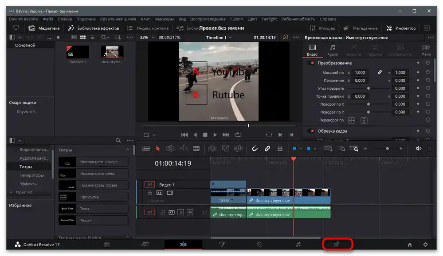Open the Color page icon
The height and width of the screenshot is (256, 443).
[260, 245]
